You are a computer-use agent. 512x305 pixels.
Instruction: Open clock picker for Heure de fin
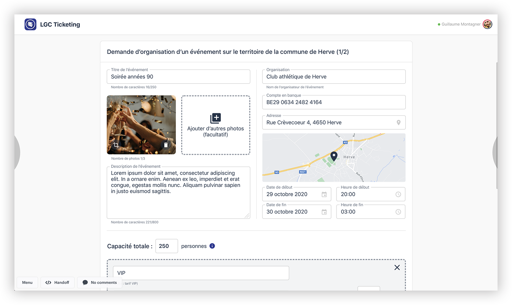pos(398,212)
